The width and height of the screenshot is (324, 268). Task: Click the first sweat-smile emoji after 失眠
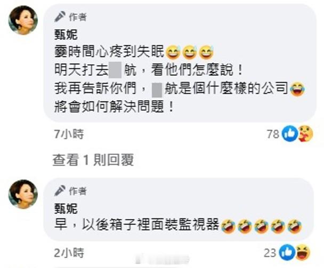click(x=173, y=52)
